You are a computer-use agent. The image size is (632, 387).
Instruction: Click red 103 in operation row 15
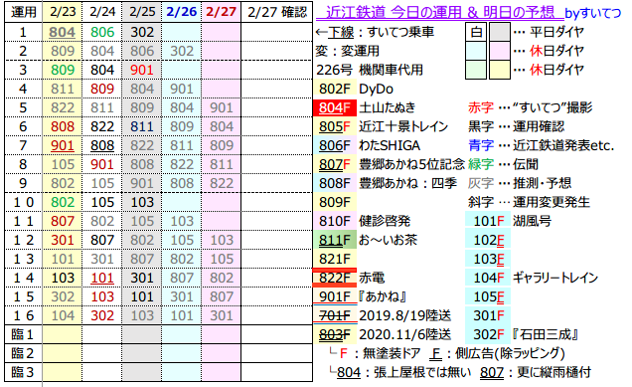point(102,297)
